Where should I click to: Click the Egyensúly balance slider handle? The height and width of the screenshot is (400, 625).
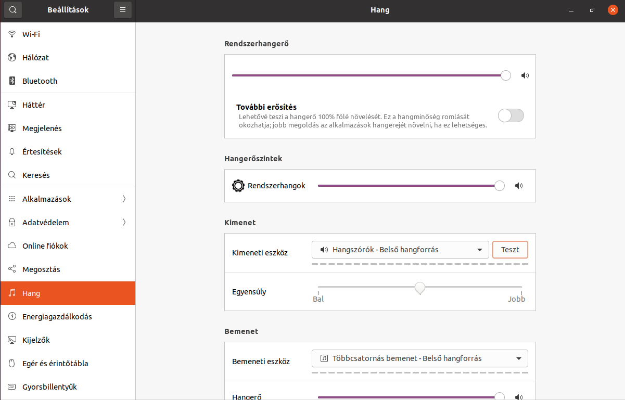coord(420,288)
